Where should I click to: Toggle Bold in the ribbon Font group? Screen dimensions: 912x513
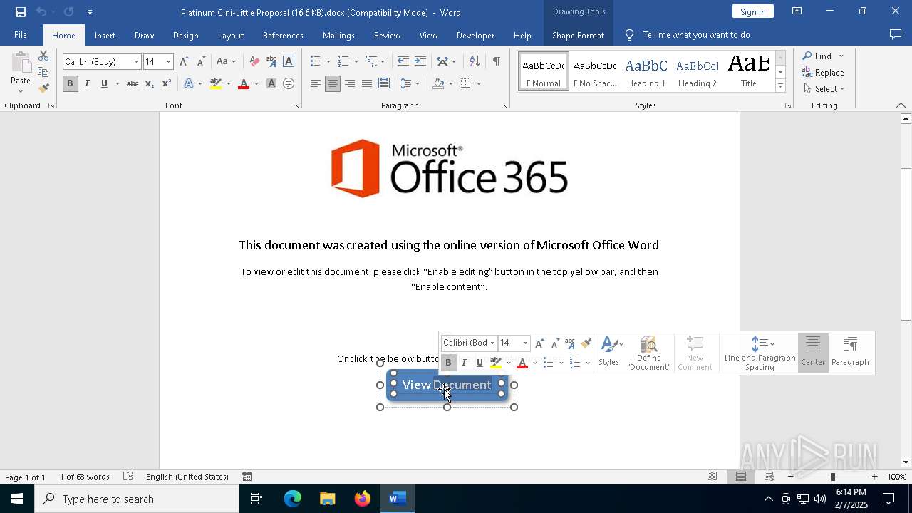[70, 83]
